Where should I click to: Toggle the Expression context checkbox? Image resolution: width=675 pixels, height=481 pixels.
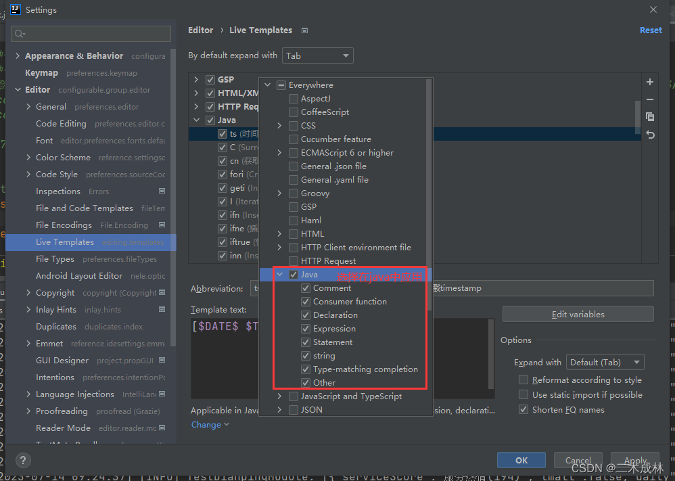[x=306, y=329]
